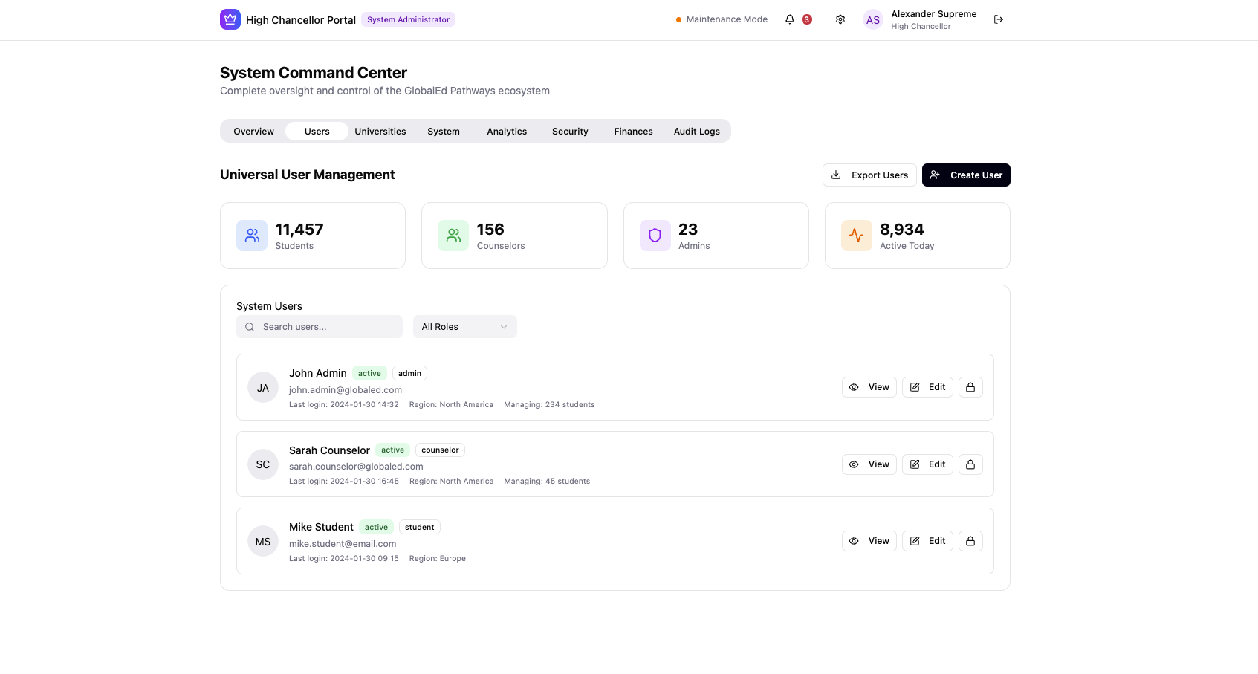Click the crown logo icon
The width and height of the screenshot is (1258, 674).
coord(230,19)
